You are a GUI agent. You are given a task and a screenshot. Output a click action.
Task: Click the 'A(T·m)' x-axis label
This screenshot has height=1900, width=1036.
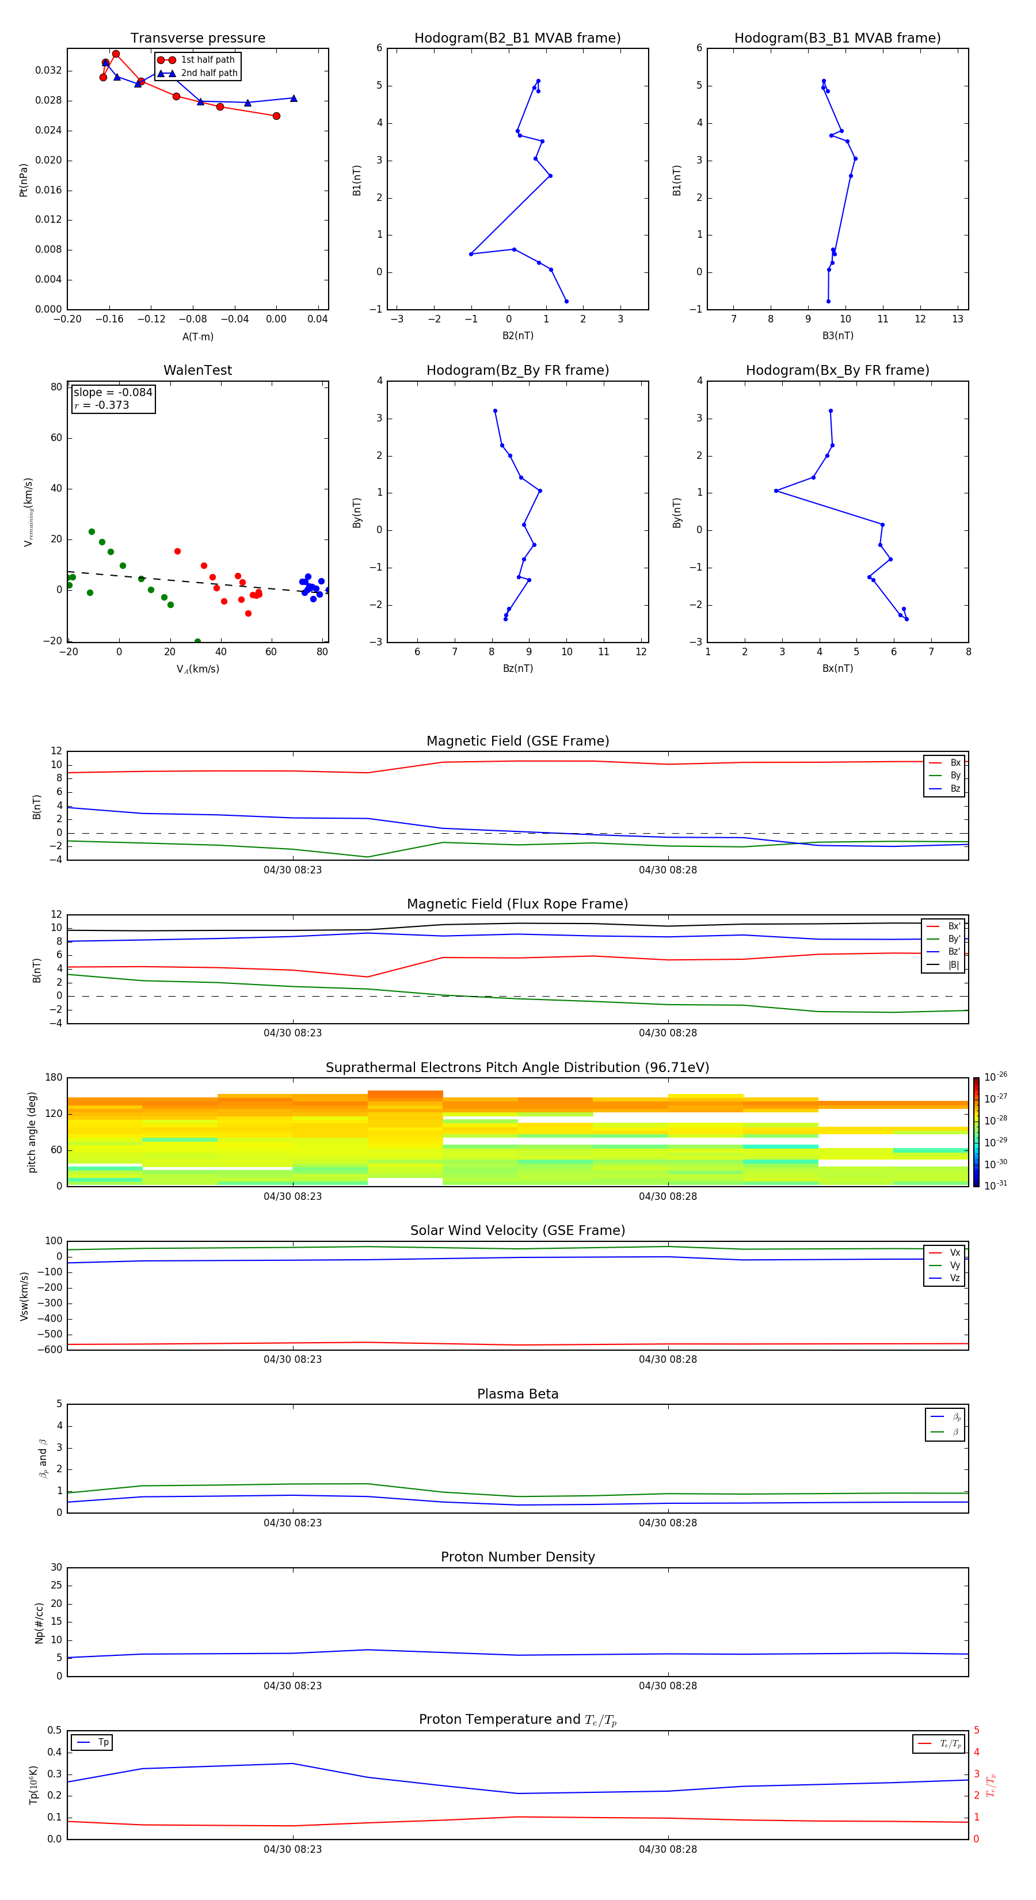coord(197,336)
